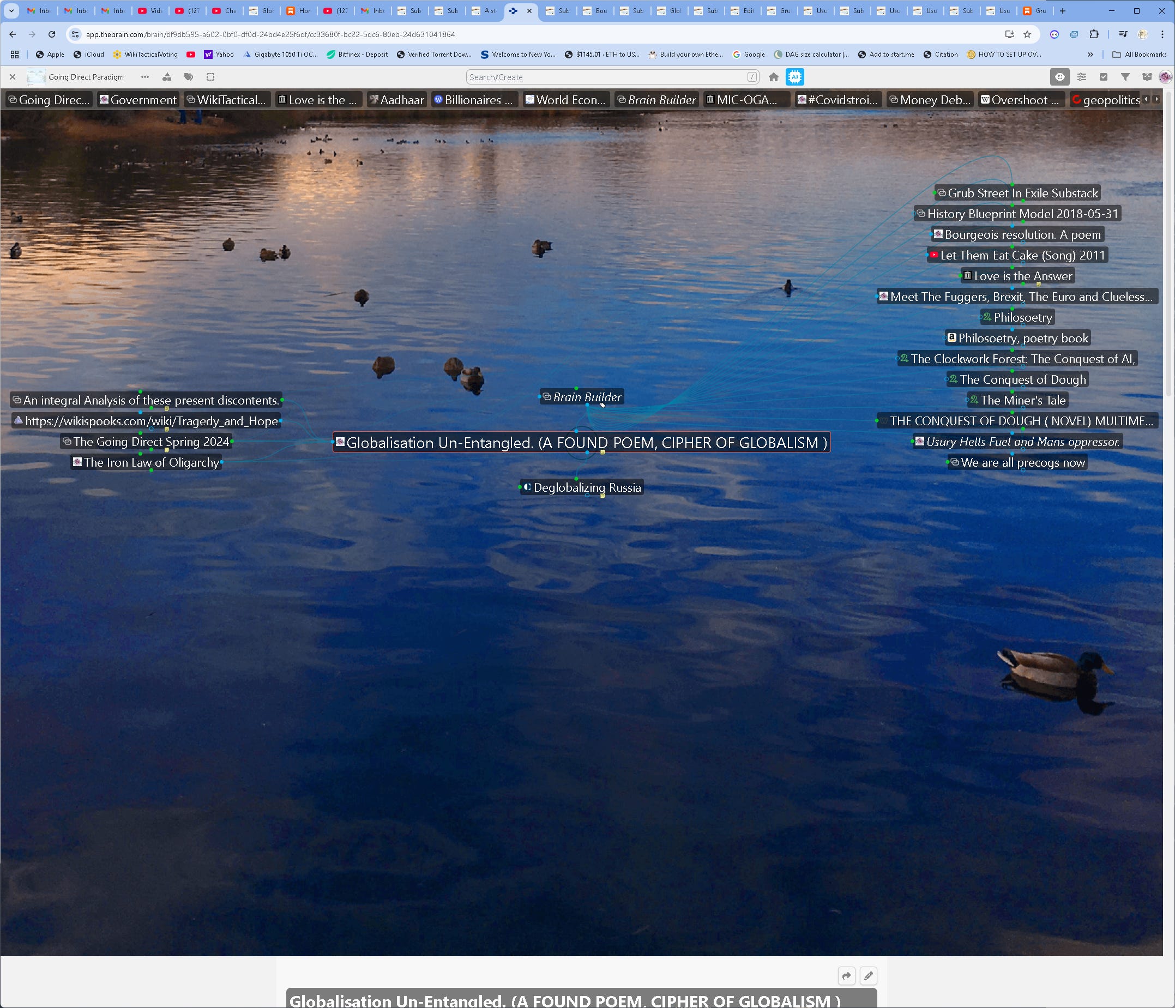The height and width of the screenshot is (1008, 1175).
Task: Toggle the eye view mode button
Action: pyautogui.click(x=1059, y=77)
